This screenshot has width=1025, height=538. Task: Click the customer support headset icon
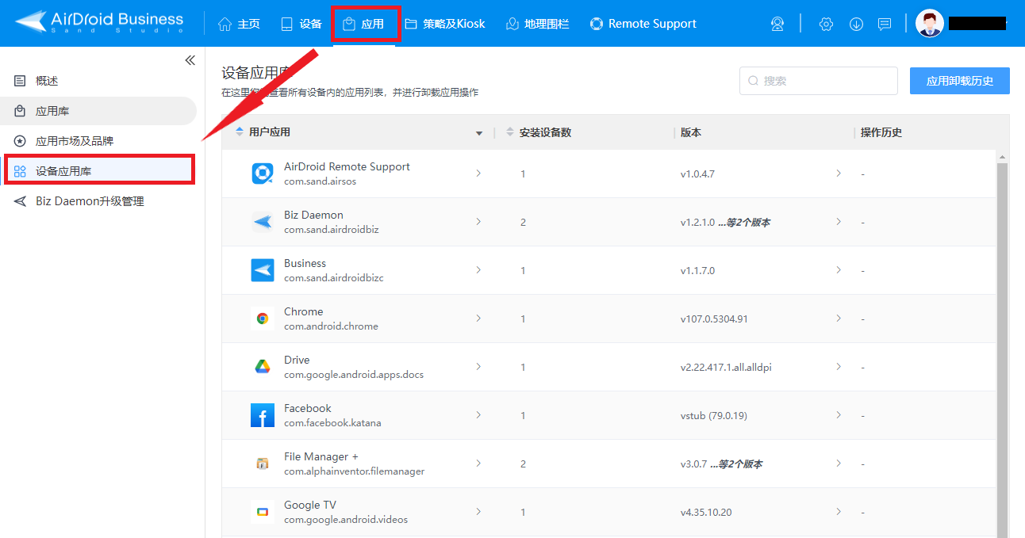[x=777, y=24]
